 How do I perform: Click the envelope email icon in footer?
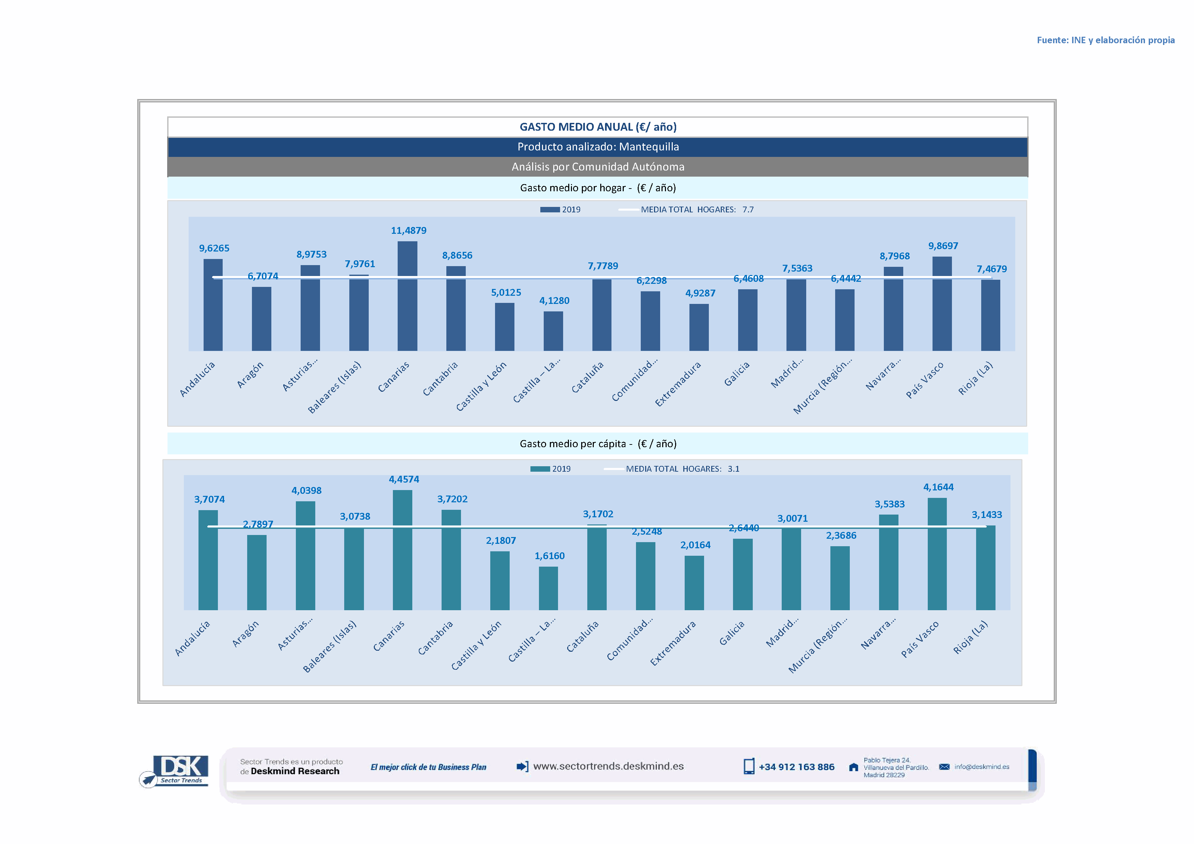click(x=944, y=766)
